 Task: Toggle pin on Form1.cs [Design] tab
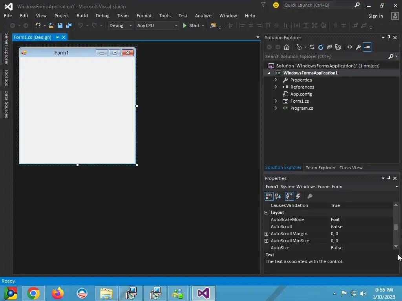click(x=57, y=37)
